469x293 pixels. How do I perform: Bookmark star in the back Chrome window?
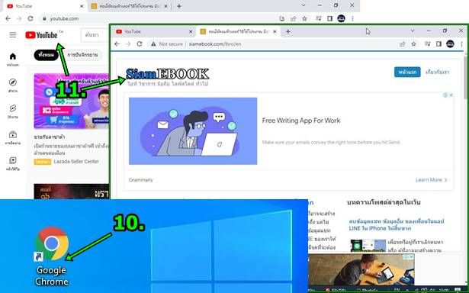tap(304, 18)
